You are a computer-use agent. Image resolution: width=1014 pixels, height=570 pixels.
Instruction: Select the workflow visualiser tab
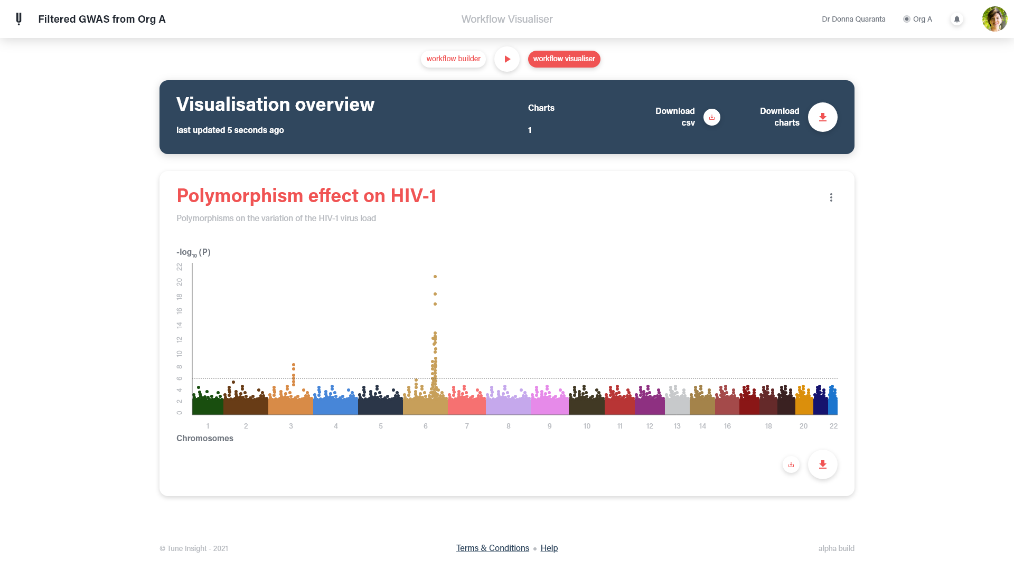click(564, 59)
